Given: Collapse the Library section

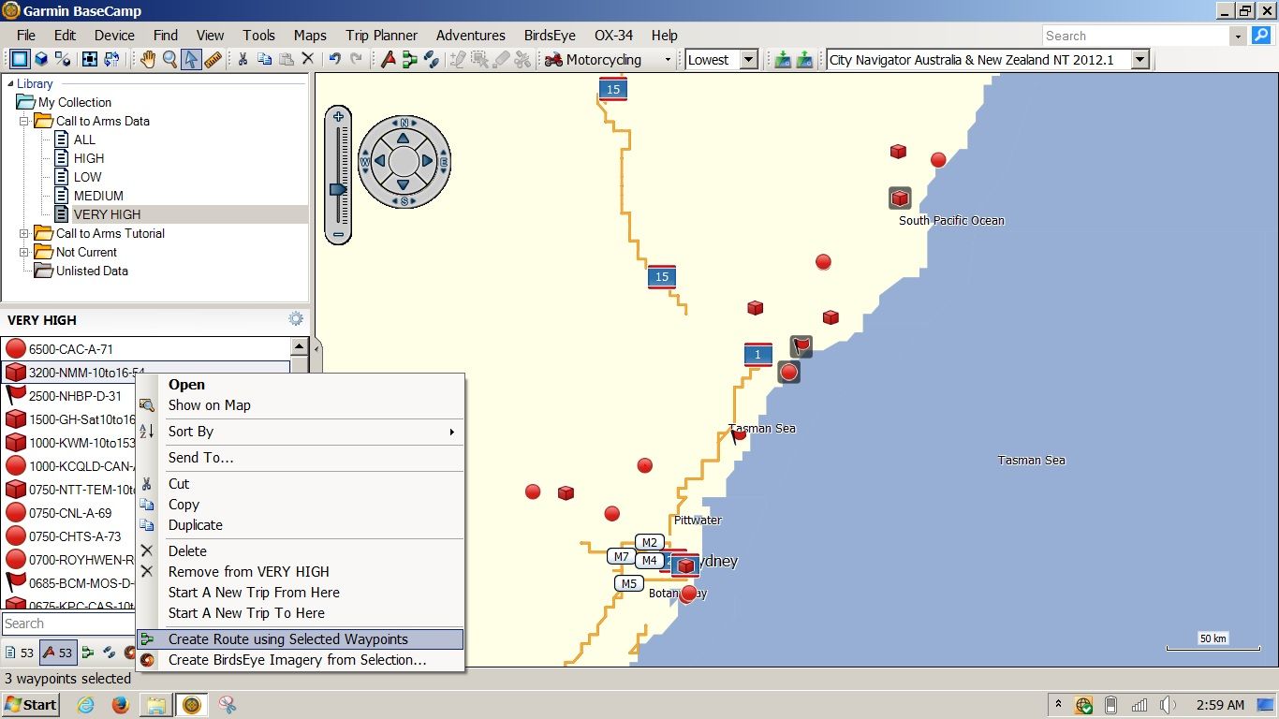Looking at the screenshot, I should [x=10, y=83].
